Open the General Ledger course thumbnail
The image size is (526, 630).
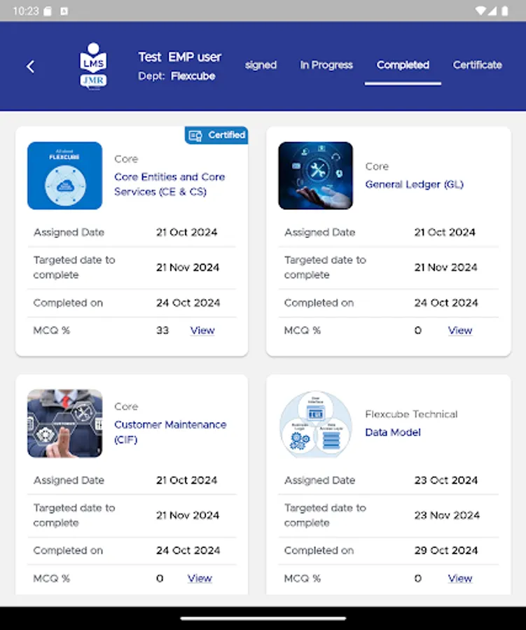click(316, 176)
